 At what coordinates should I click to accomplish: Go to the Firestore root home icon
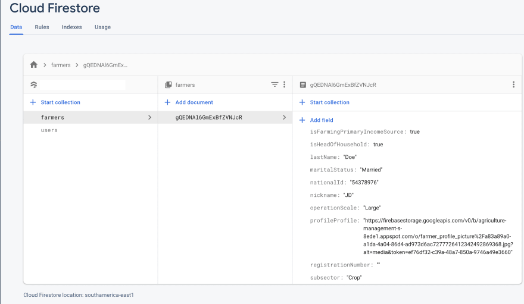coord(34,65)
